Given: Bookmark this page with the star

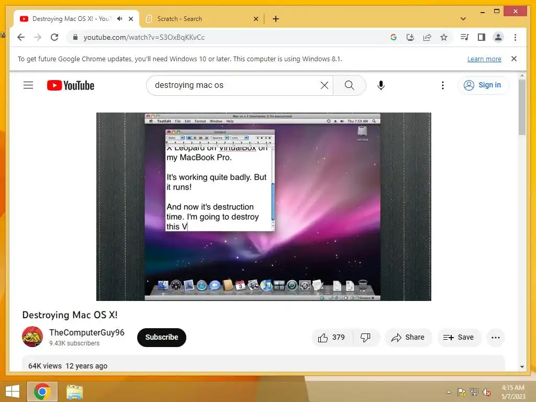Looking at the screenshot, I should (x=444, y=37).
